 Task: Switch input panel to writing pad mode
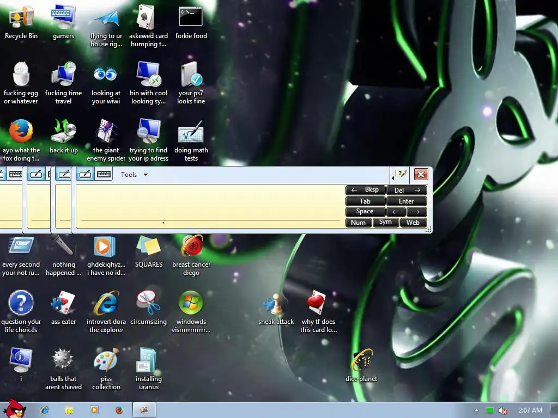pyautogui.click(x=86, y=174)
